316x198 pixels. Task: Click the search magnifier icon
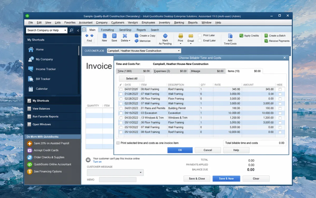click(71, 30)
